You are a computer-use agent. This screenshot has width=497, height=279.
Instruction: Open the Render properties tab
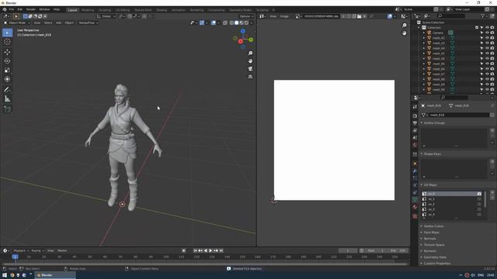[x=415, y=116]
